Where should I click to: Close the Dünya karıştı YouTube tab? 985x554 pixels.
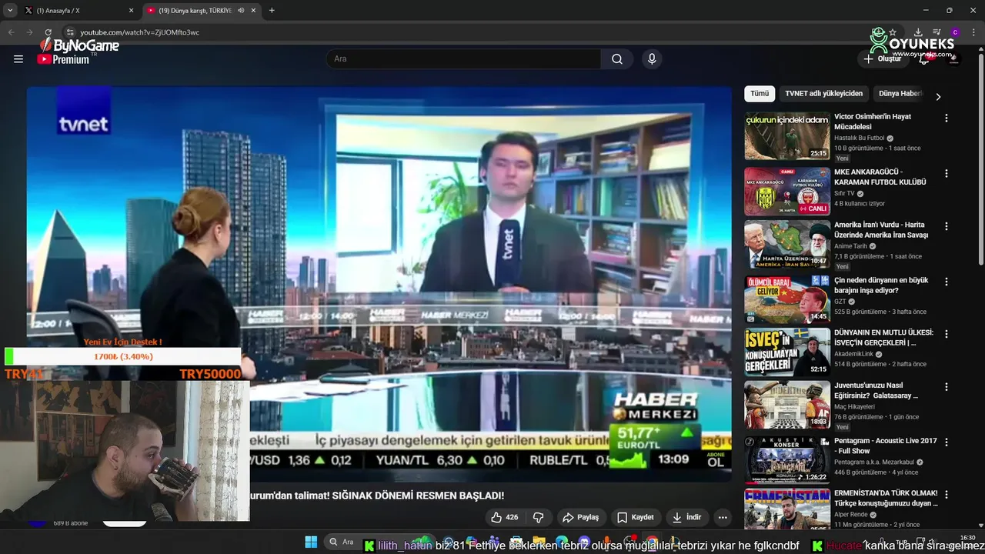click(x=254, y=10)
